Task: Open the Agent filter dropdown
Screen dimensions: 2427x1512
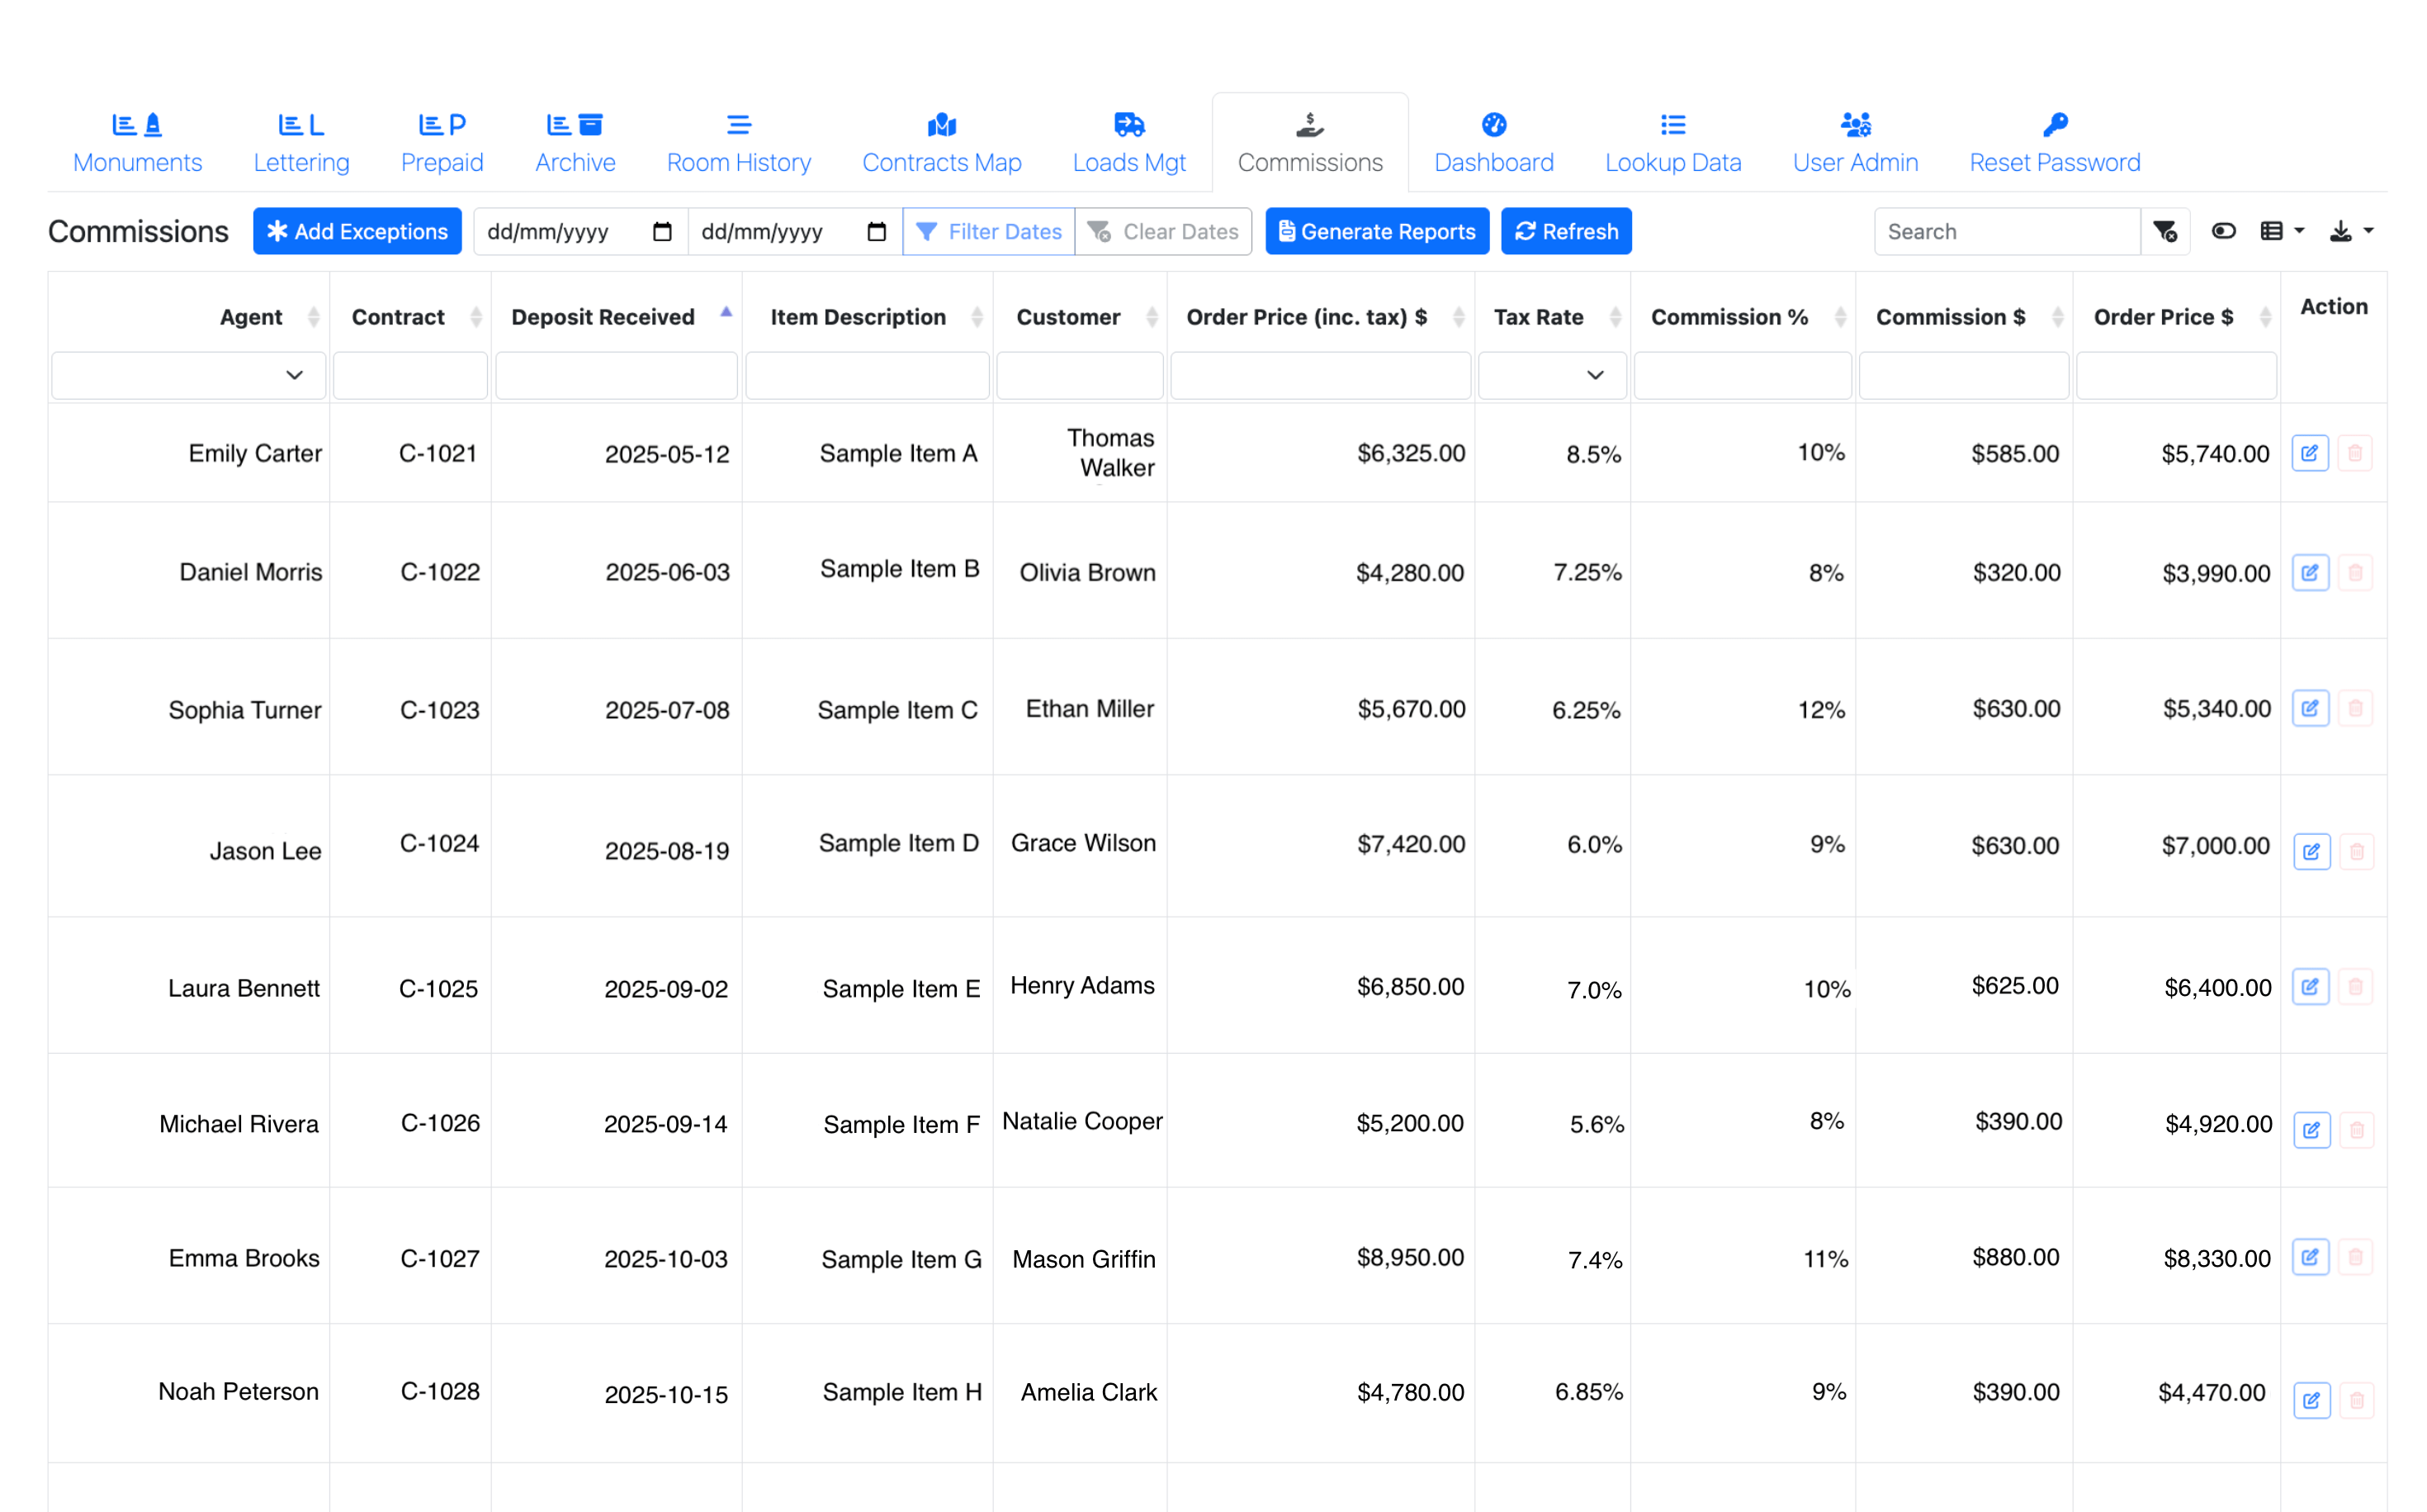Action: (294, 375)
